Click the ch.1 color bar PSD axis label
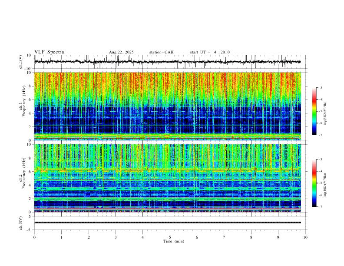Image resolution: width=344 pixels, height=266 pixels. pos(325,113)
